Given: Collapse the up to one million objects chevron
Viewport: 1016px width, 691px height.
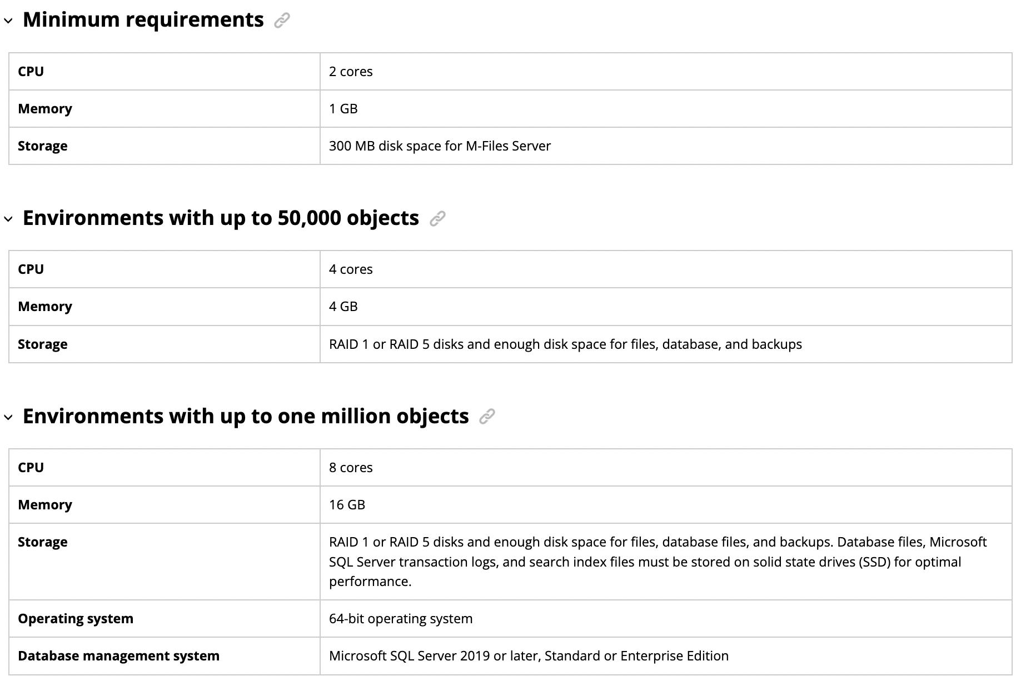Looking at the screenshot, I should point(8,417).
